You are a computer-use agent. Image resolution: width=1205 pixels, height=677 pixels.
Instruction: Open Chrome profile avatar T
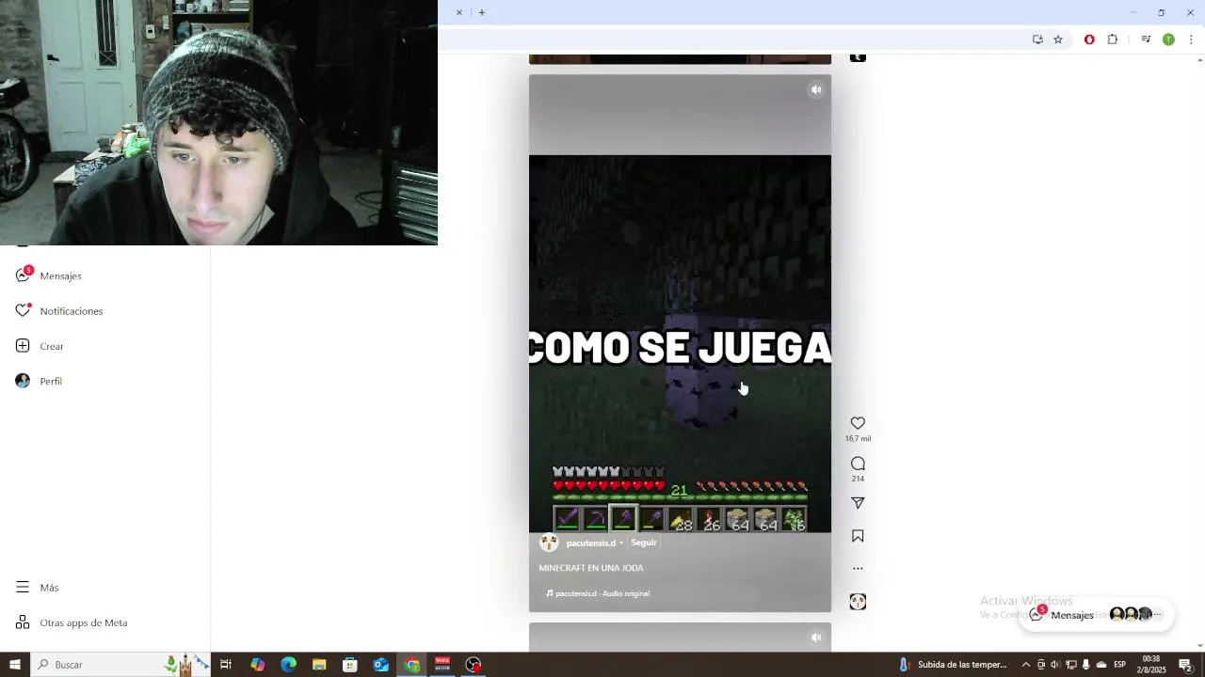1168,39
